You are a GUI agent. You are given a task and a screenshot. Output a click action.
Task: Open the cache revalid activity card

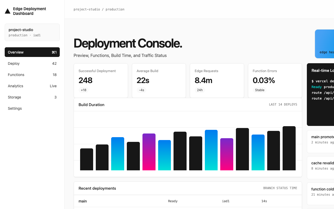[x=321, y=168]
